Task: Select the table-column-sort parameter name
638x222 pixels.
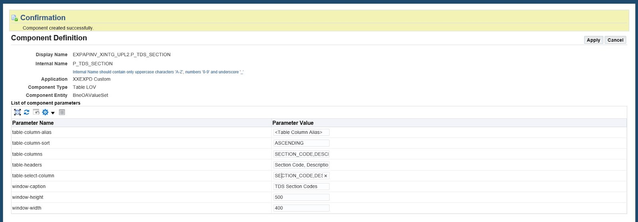Action: click(31, 143)
